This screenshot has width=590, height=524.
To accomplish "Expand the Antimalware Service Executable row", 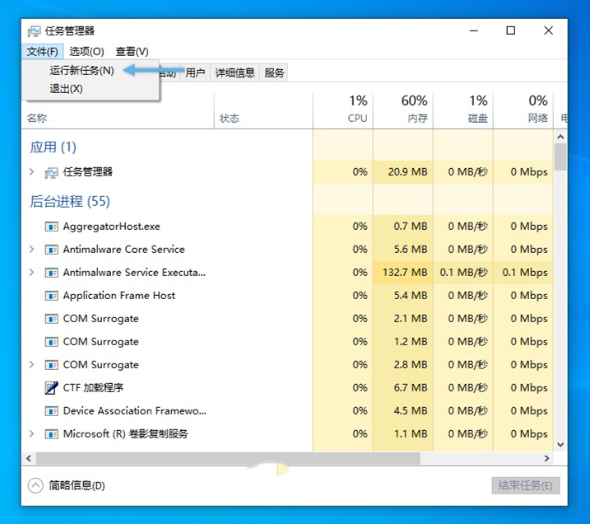I will pyautogui.click(x=31, y=272).
